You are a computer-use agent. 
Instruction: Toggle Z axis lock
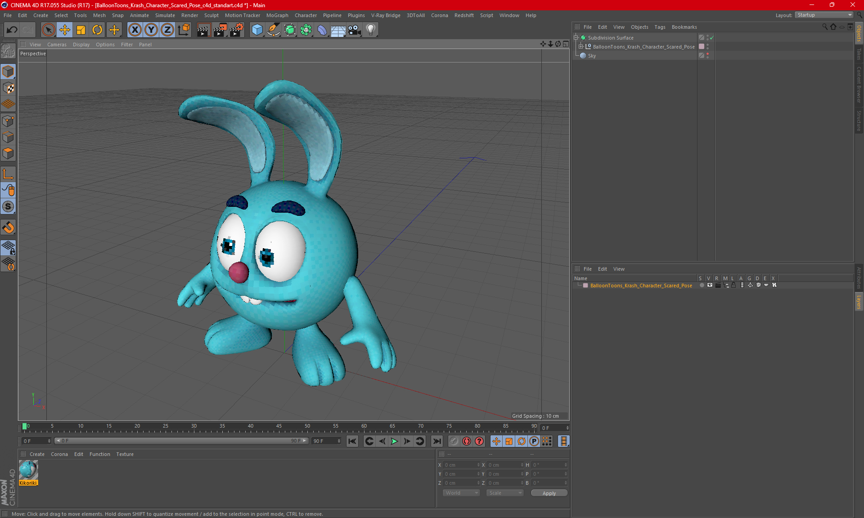pos(167,30)
